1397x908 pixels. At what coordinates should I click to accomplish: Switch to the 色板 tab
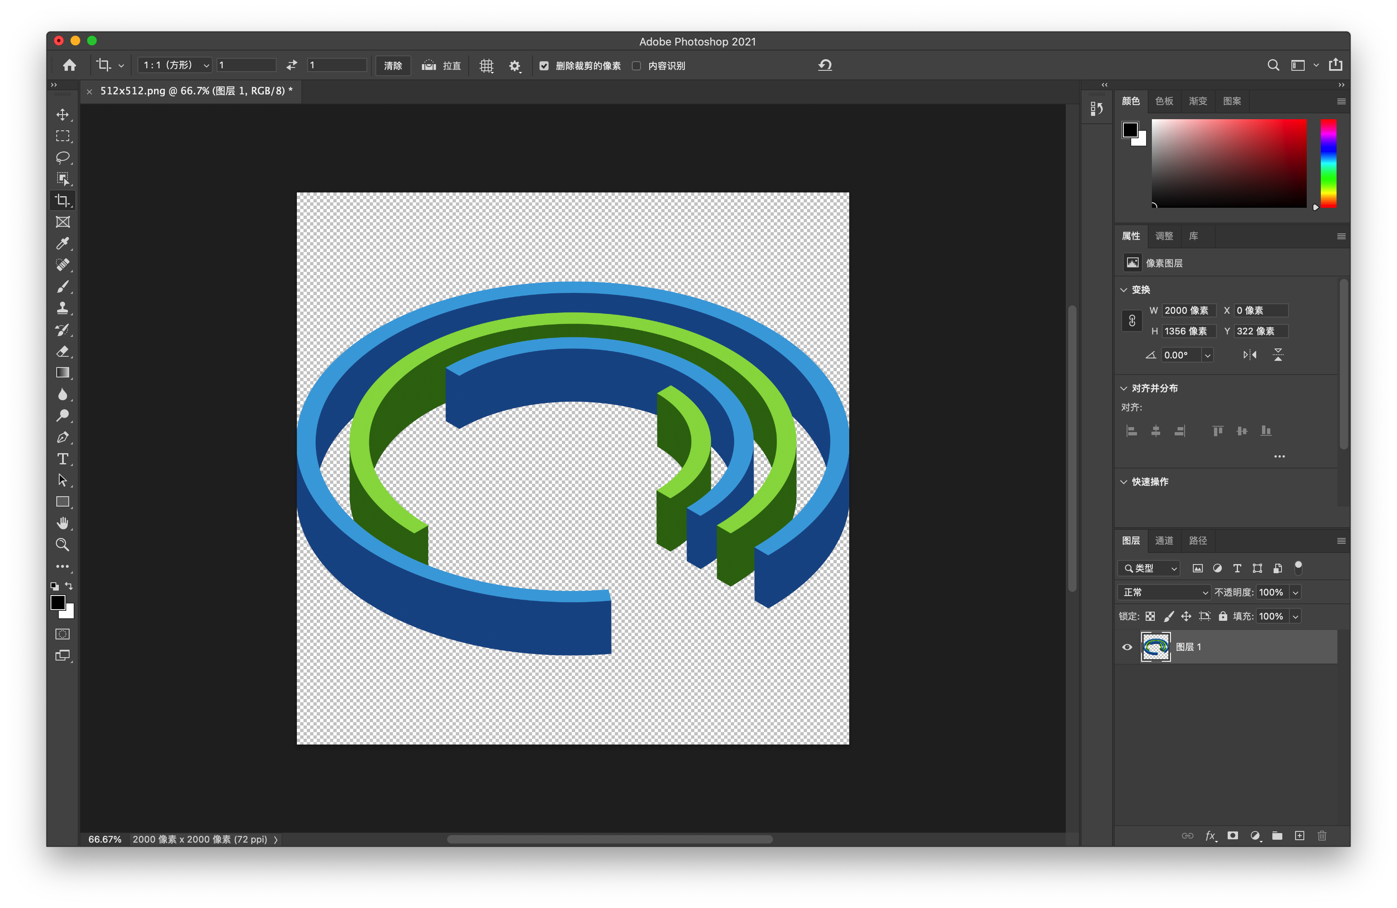tap(1164, 101)
